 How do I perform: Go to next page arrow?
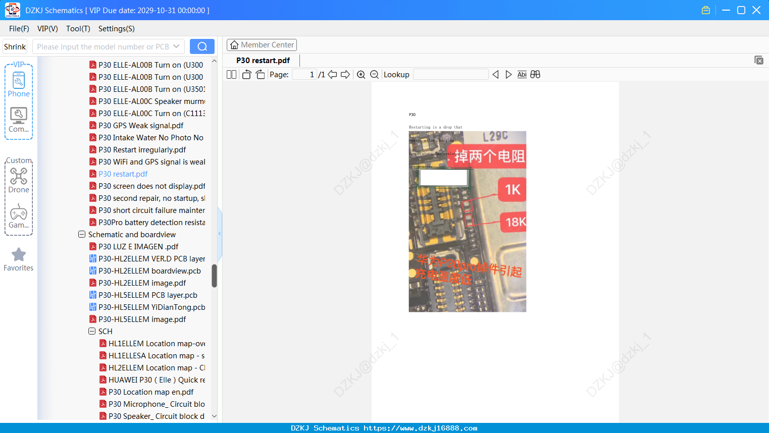(x=345, y=75)
